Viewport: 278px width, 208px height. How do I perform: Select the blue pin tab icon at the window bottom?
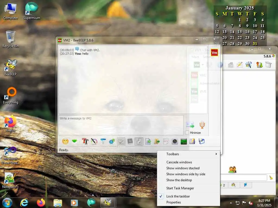click(245, 185)
